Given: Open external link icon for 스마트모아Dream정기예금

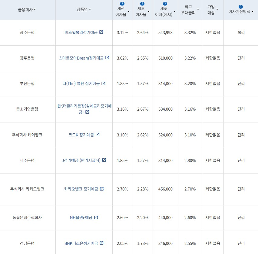Looking at the screenshot, I should pyautogui.click(x=107, y=58).
